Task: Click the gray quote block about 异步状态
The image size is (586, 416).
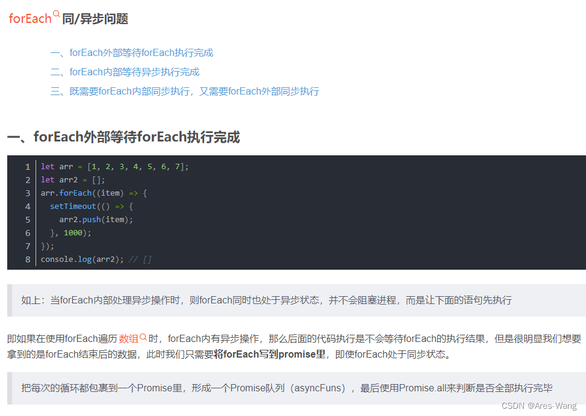Action: point(271,300)
